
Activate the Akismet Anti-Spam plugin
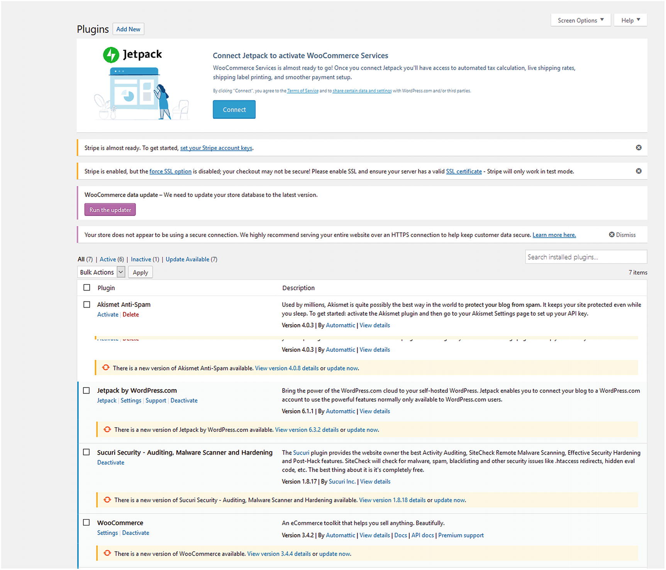coord(108,315)
